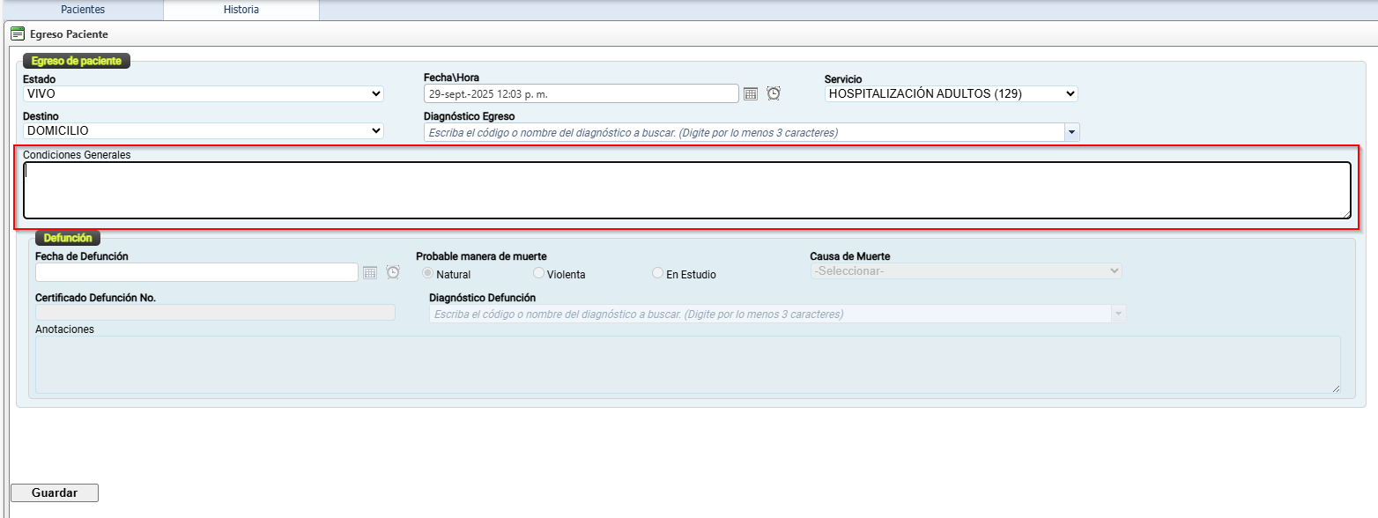
Task: Click Diagnóstico Egreso dropdown arrow
Action: point(1071,132)
